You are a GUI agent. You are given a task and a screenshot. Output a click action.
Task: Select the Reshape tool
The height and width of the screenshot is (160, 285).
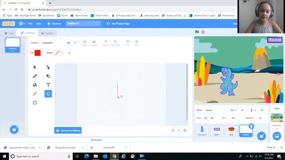48,67
